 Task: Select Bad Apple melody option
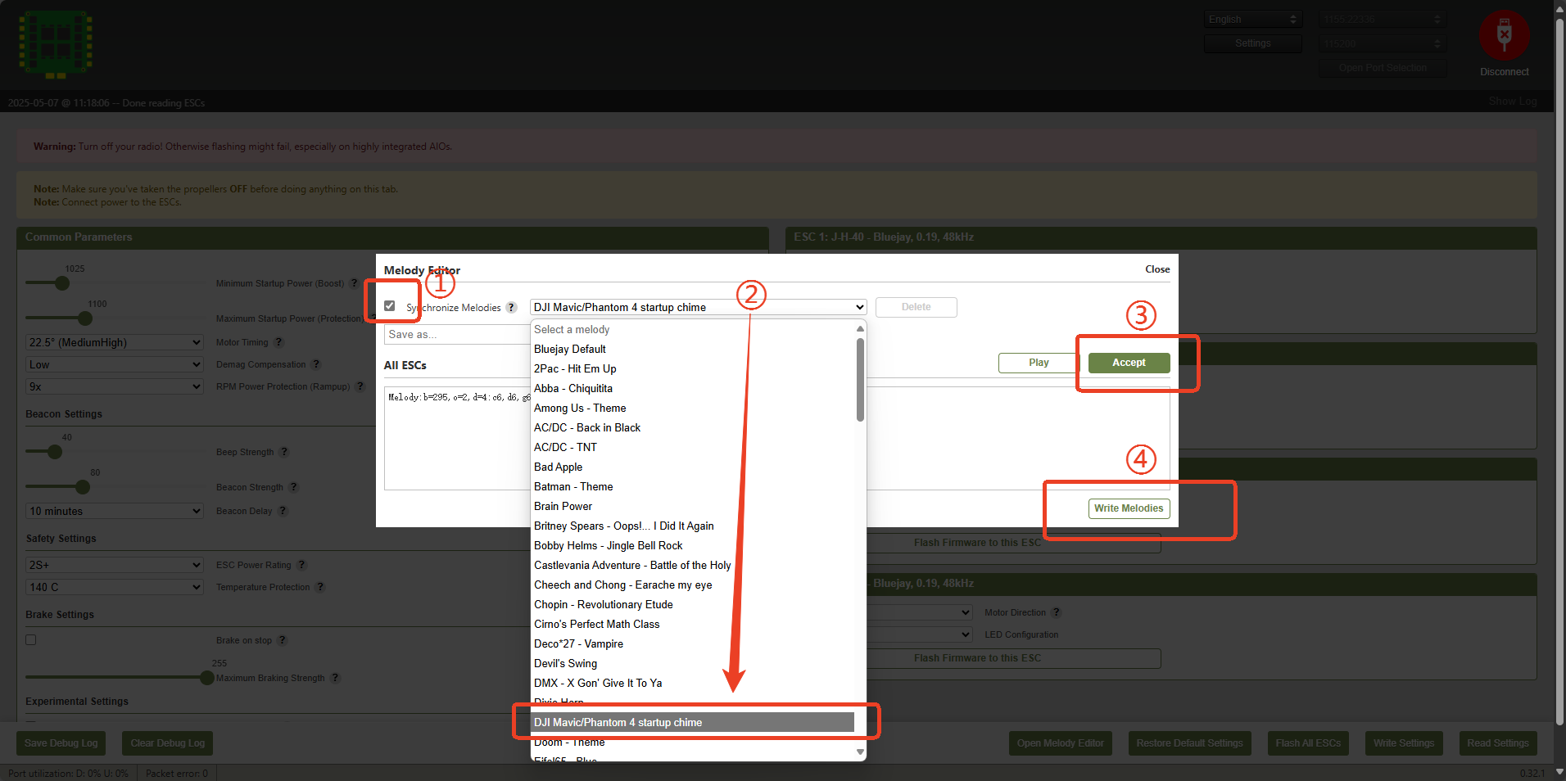tap(692, 467)
